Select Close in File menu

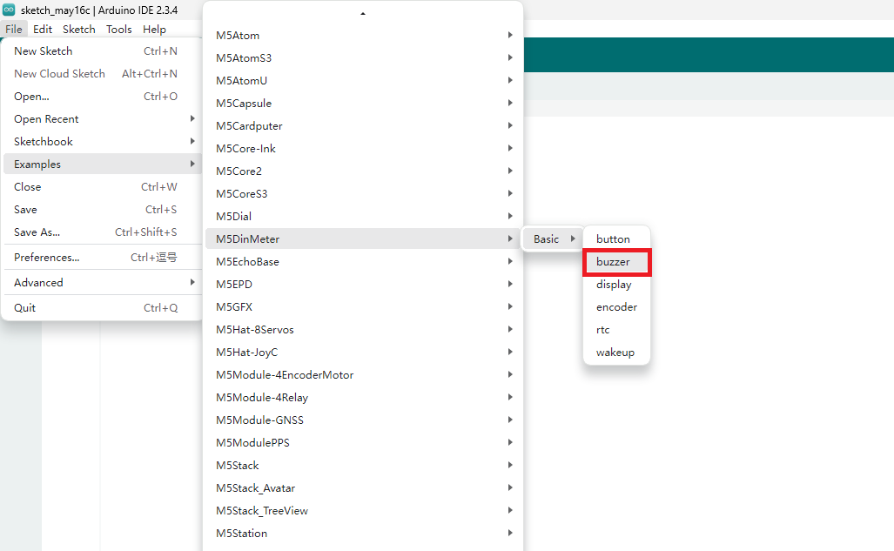pyautogui.click(x=103, y=186)
